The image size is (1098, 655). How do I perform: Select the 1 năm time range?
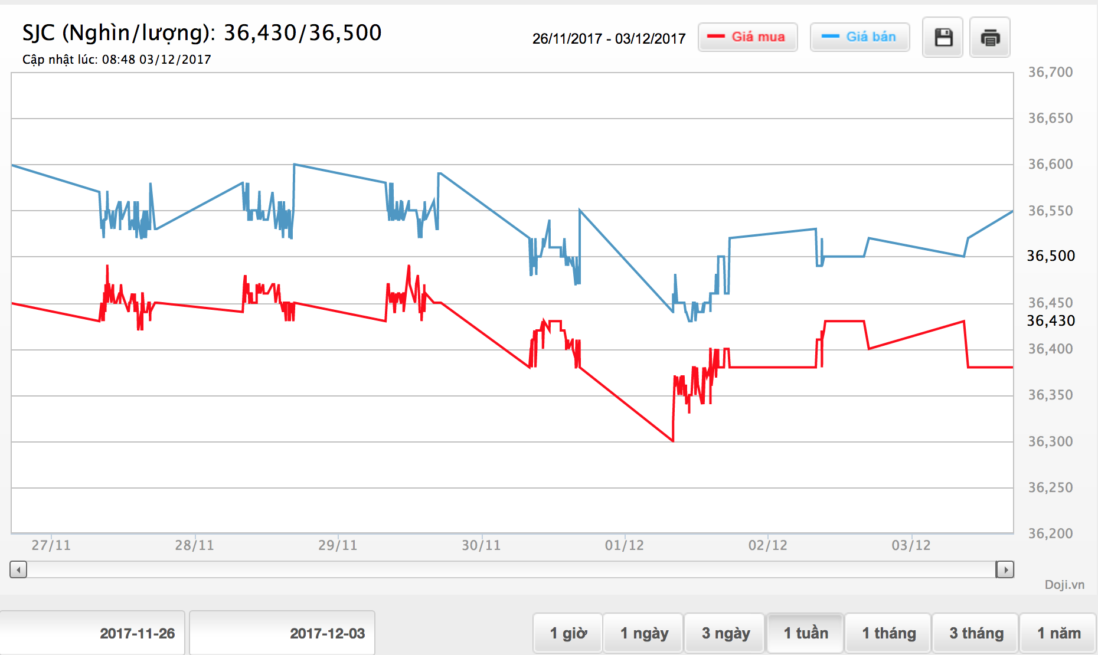(1058, 633)
